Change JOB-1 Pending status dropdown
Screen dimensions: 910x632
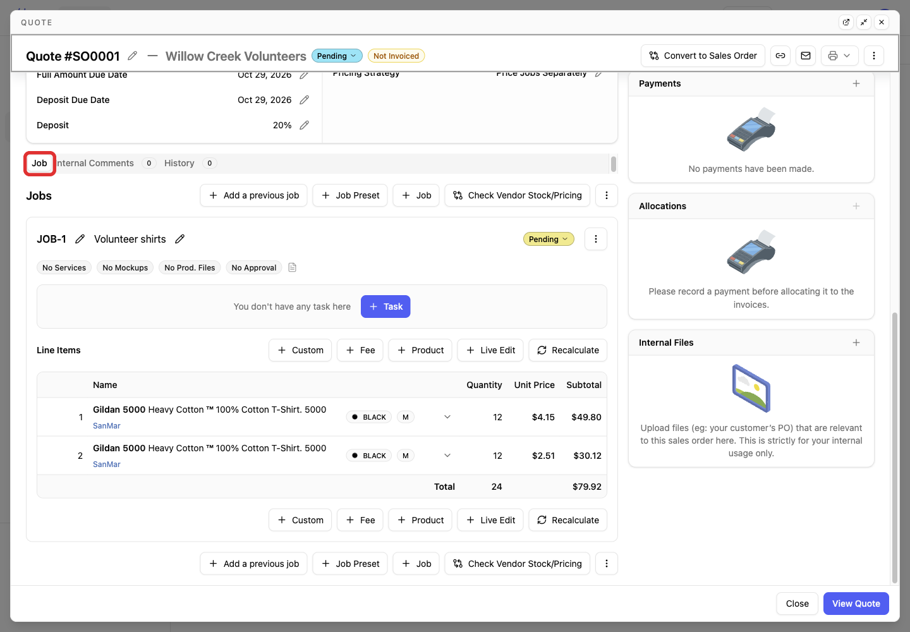point(549,239)
